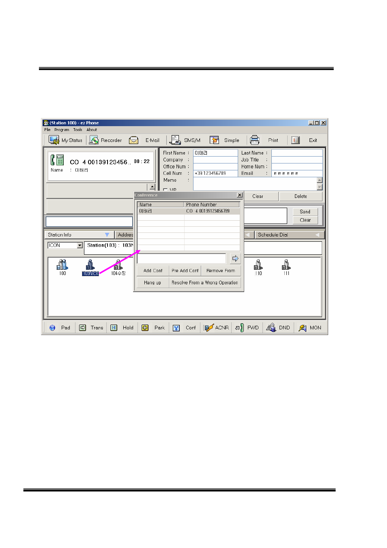Select station 100 icon
Image resolution: width=387 pixels, height=548 pixels.
click(62, 268)
